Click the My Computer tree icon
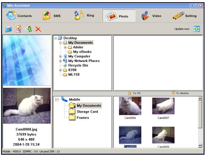The height and width of the screenshot is (155, 206). 65,56
